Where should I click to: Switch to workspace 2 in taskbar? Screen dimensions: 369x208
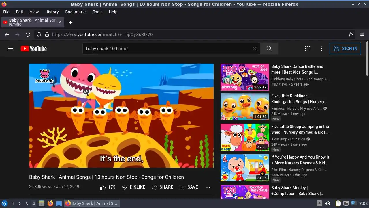[x=20, y=204]
